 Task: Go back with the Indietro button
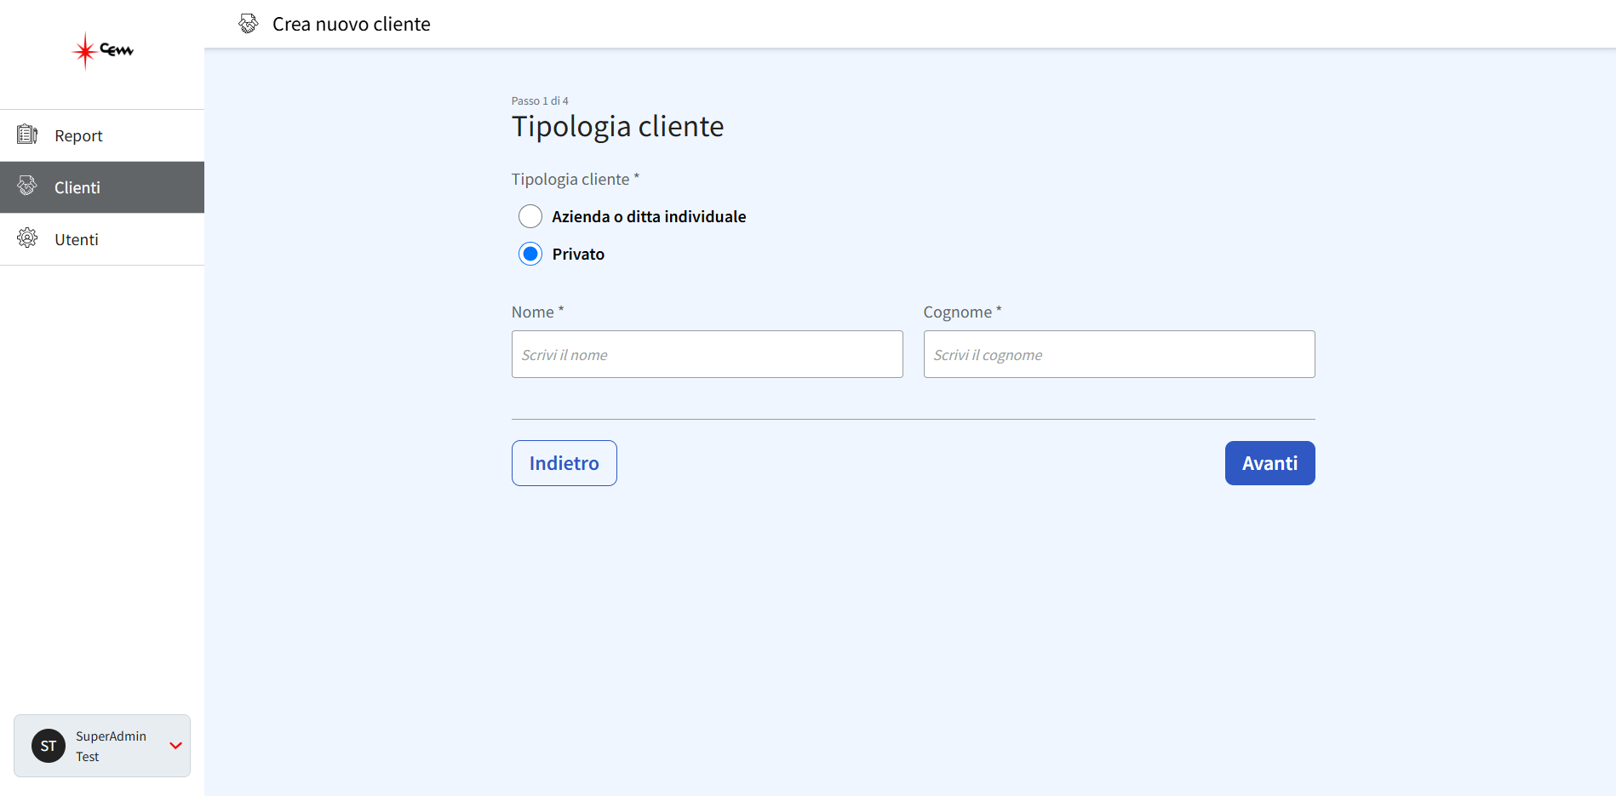pyautogui.click(x=564, y=463)
